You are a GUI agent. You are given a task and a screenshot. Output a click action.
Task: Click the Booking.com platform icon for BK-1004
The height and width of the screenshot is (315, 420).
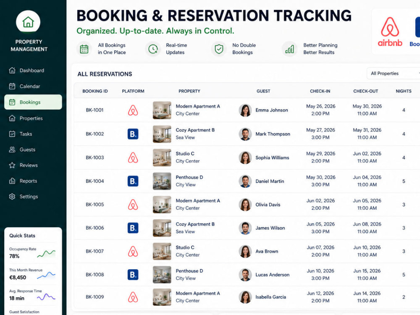tap(133, 181)
